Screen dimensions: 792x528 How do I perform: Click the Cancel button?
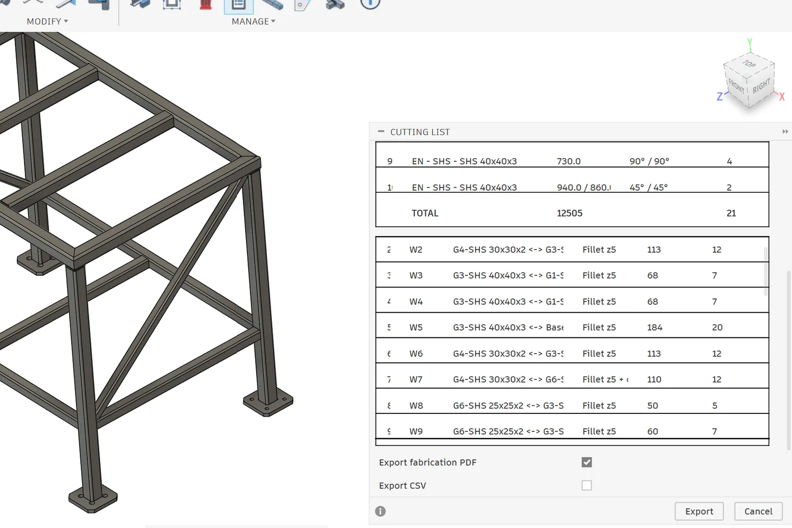click(758, 511)
